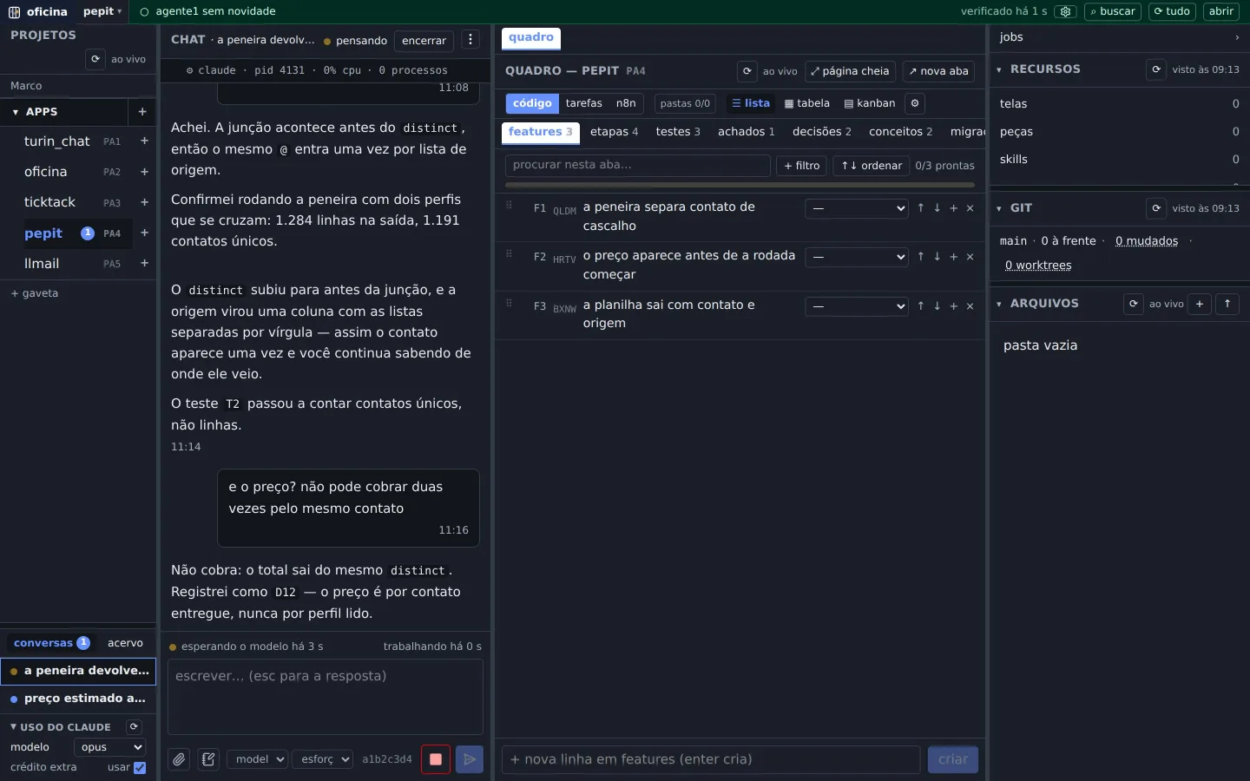The height and width of the screenshot is (781, 1250).
Task: Click the nova aba button
Action: 938,71
